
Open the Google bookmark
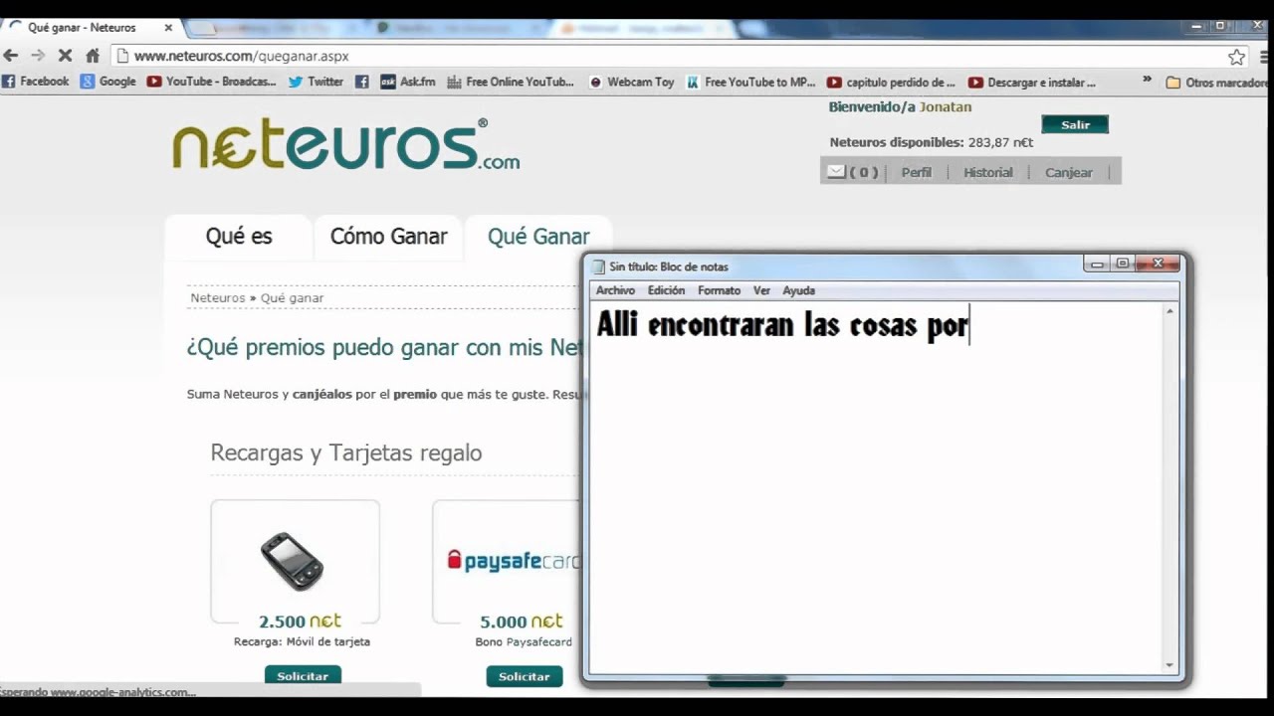point(108,82)
